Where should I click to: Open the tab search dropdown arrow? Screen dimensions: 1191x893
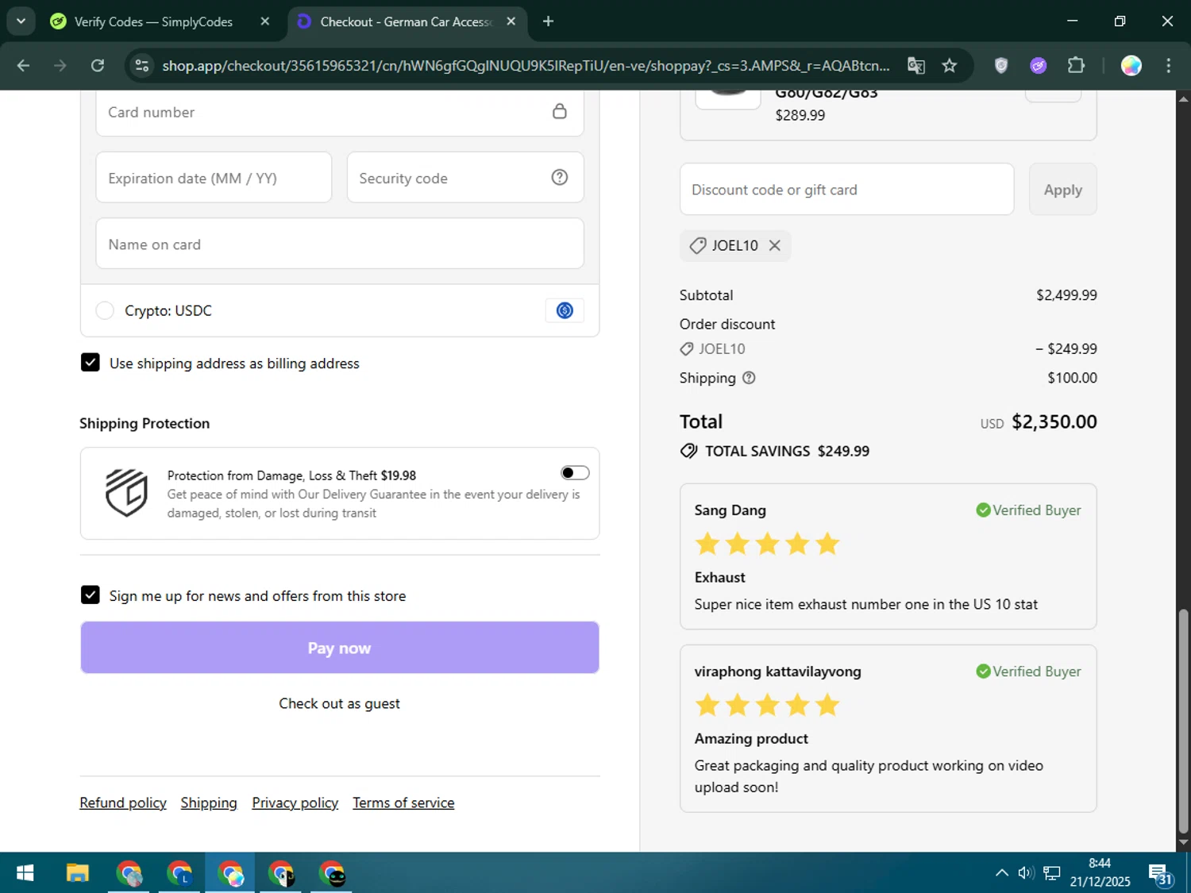21,21
